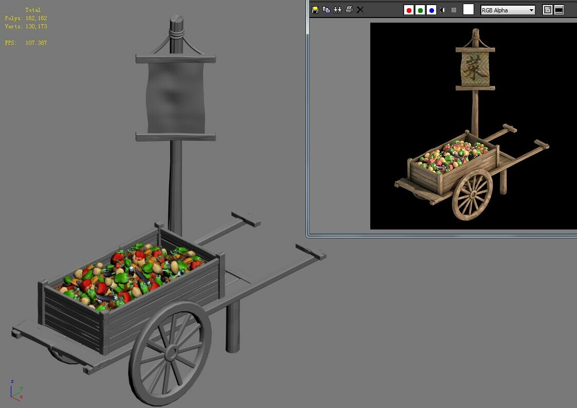
Task: Click the rendered cart image preview
Action: (474, 126)
